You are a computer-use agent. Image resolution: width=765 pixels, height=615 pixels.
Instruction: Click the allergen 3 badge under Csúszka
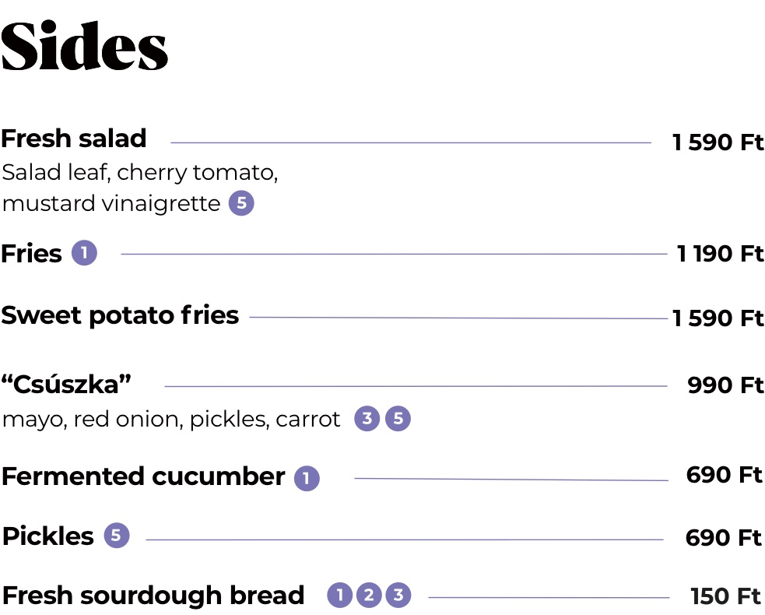click(x=367, y=418)
